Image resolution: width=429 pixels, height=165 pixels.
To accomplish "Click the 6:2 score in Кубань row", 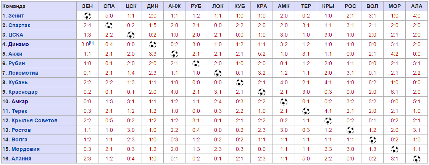I will click(372, 83).
